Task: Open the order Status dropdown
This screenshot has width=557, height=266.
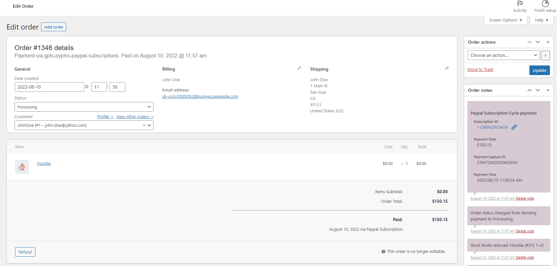Action: (x=84, y=107)
